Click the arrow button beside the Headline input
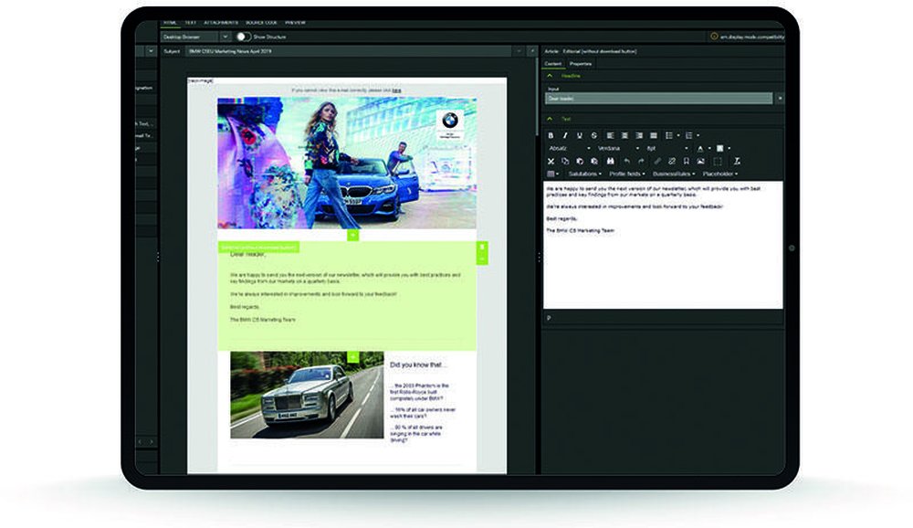This screenshot has height=528, width=913. tap(780, 99)
